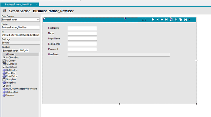Select TagInput widget
This screenshot has height=117, width=211.
pyautogui.click(x=10, y=95)
